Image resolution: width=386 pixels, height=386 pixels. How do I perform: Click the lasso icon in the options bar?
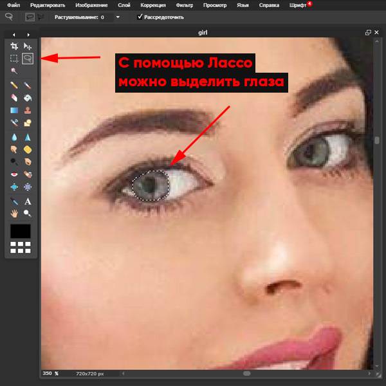9,17
